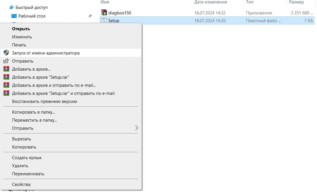Select Переименовать from context menu
The image size is (317, 192).
(28, 174)
